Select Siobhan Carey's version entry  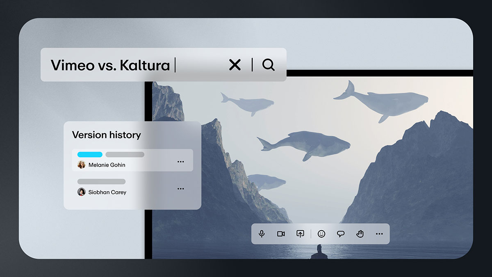pos(123,188)
